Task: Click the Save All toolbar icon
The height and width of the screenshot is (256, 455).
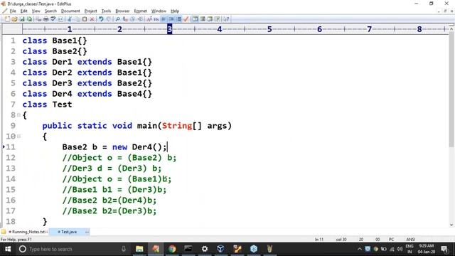Action: click(30, 19)
